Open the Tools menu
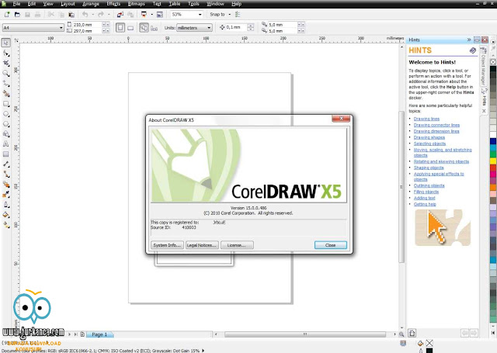 (x=193, y=4)
